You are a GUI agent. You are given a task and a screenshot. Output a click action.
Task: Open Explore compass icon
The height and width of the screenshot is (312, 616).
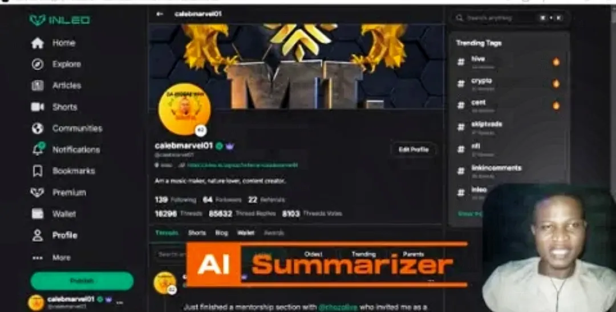tap(37, 64)
